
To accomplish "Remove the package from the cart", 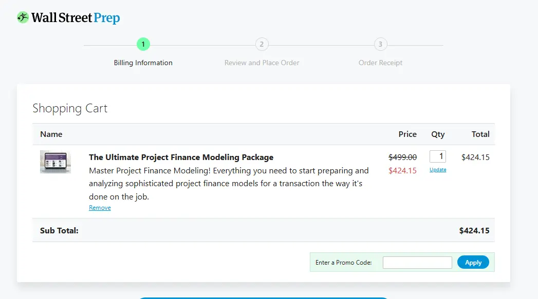I will [100, 208].
